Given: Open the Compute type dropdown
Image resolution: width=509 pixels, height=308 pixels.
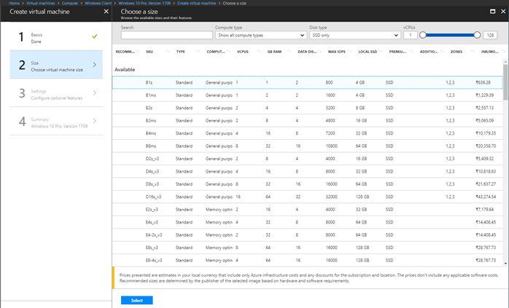Looking at the screenshot, I should (x=261, y=36).
